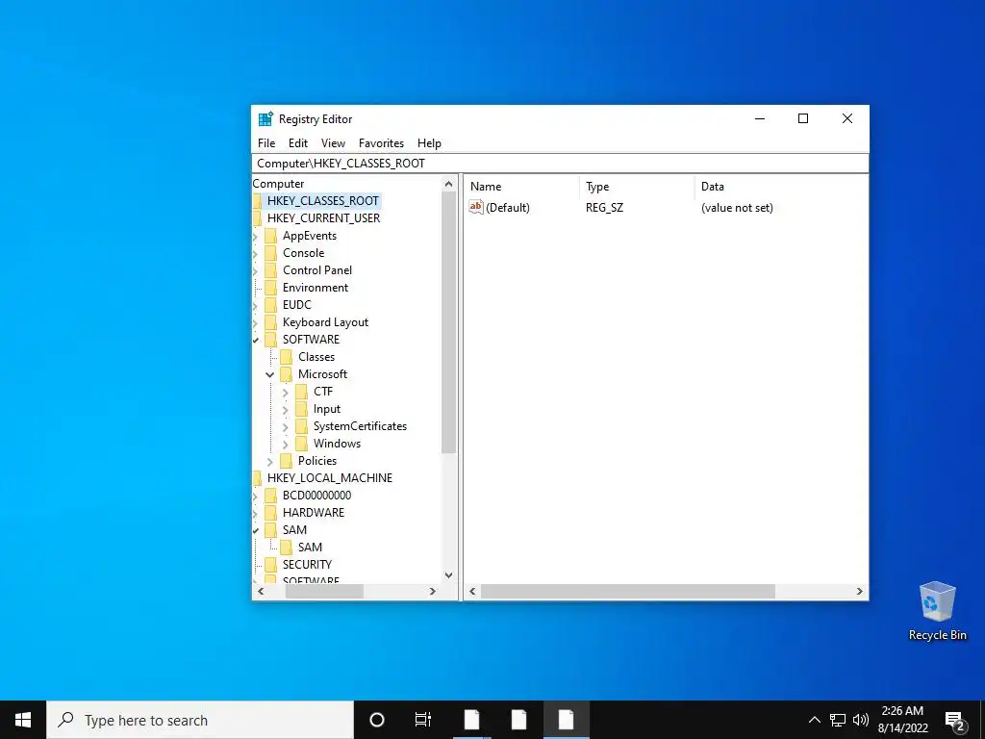The image size is (985, 739).
Task: Click the active third taskbar app button
Action: click(566, 720)
